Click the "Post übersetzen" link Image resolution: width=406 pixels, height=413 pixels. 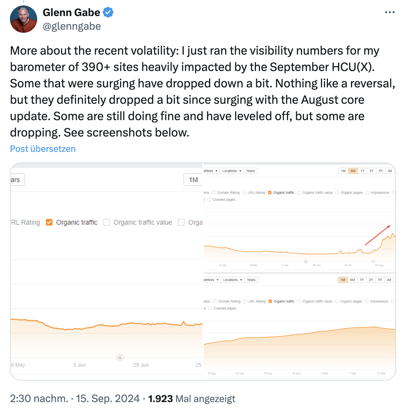click(x=43, y=148)
